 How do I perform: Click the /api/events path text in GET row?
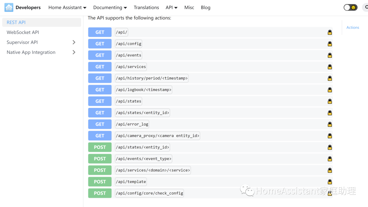[x=128, y=55]
